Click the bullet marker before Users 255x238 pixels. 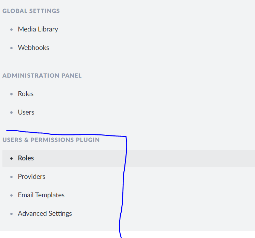point(12,113)
